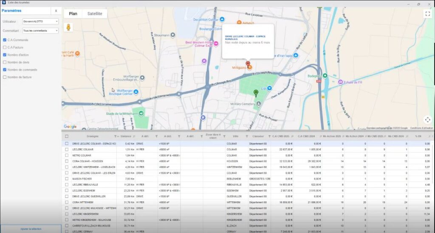
Task: Select the Plan map tab
Action: [x=73, y=14]
